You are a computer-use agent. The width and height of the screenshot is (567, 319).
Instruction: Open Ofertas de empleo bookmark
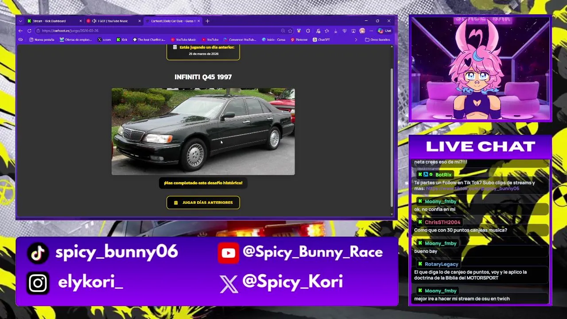coord(75,39)
